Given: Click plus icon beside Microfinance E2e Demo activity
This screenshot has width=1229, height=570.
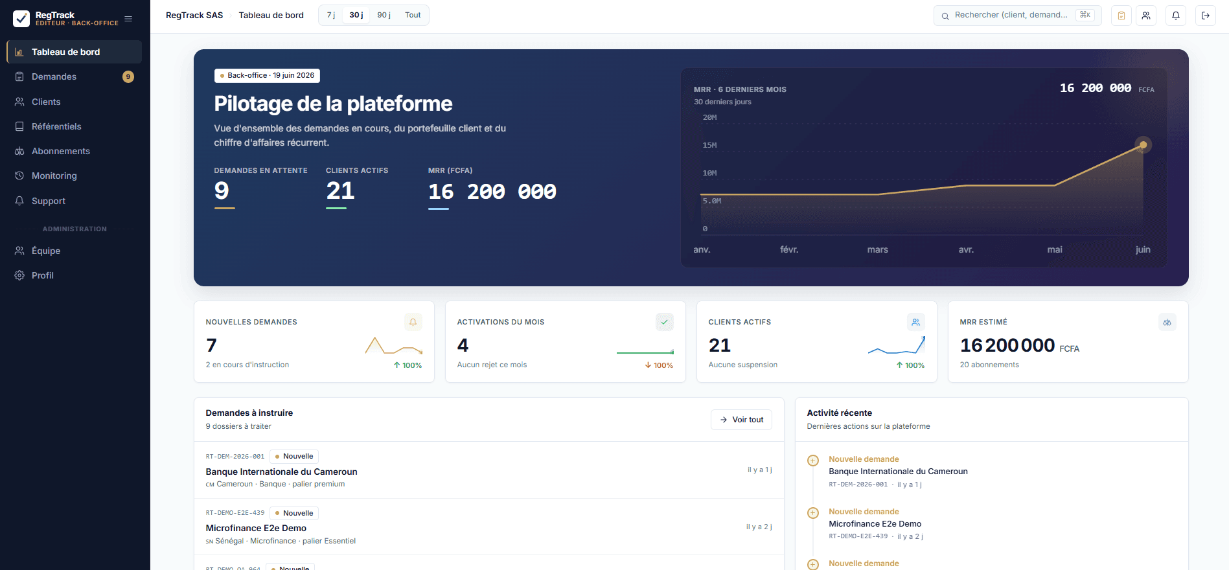Looking at the screenshot, I should 813,513.
